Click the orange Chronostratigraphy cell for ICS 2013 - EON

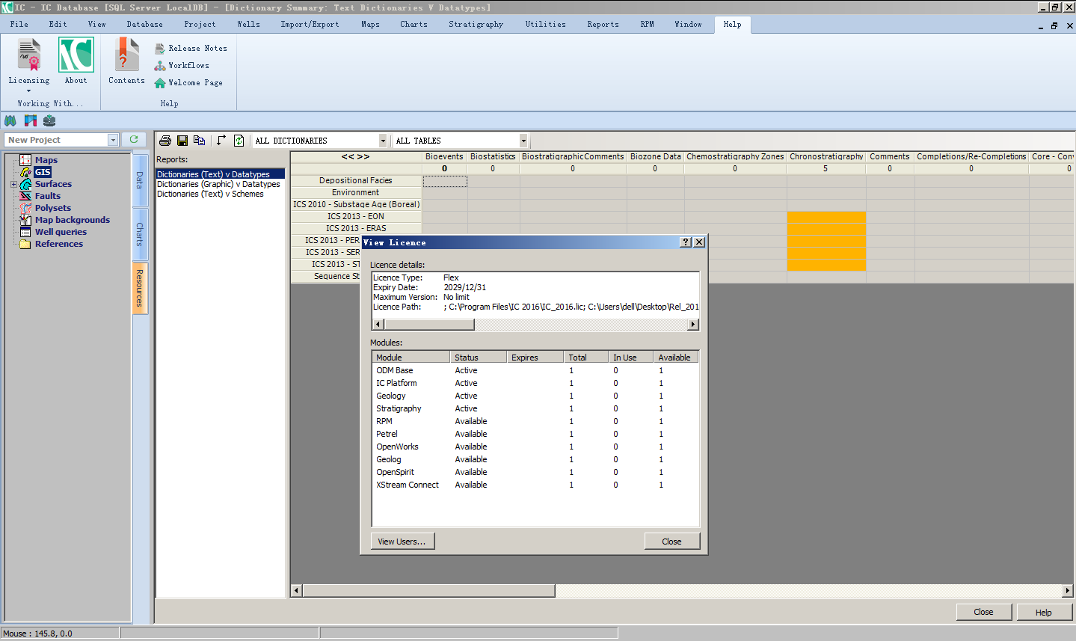point(826,217)
